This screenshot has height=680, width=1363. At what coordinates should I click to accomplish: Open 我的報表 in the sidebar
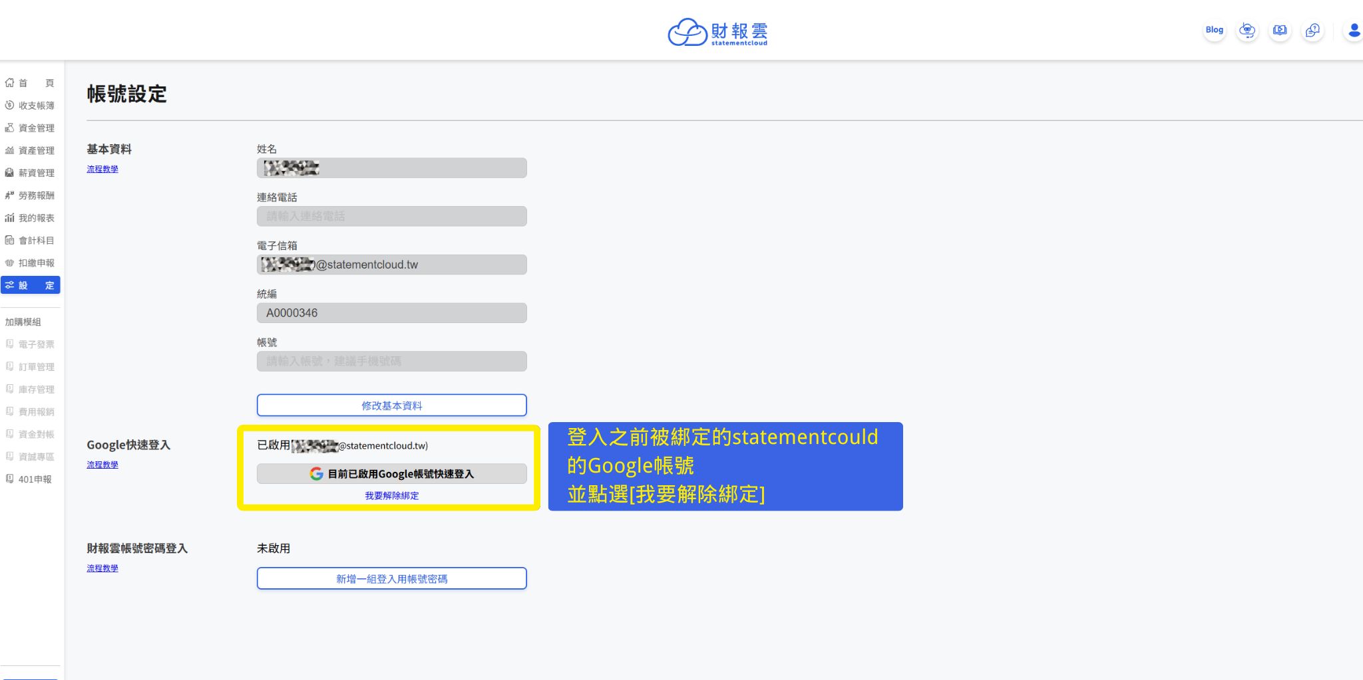click(x=30, y=218)
